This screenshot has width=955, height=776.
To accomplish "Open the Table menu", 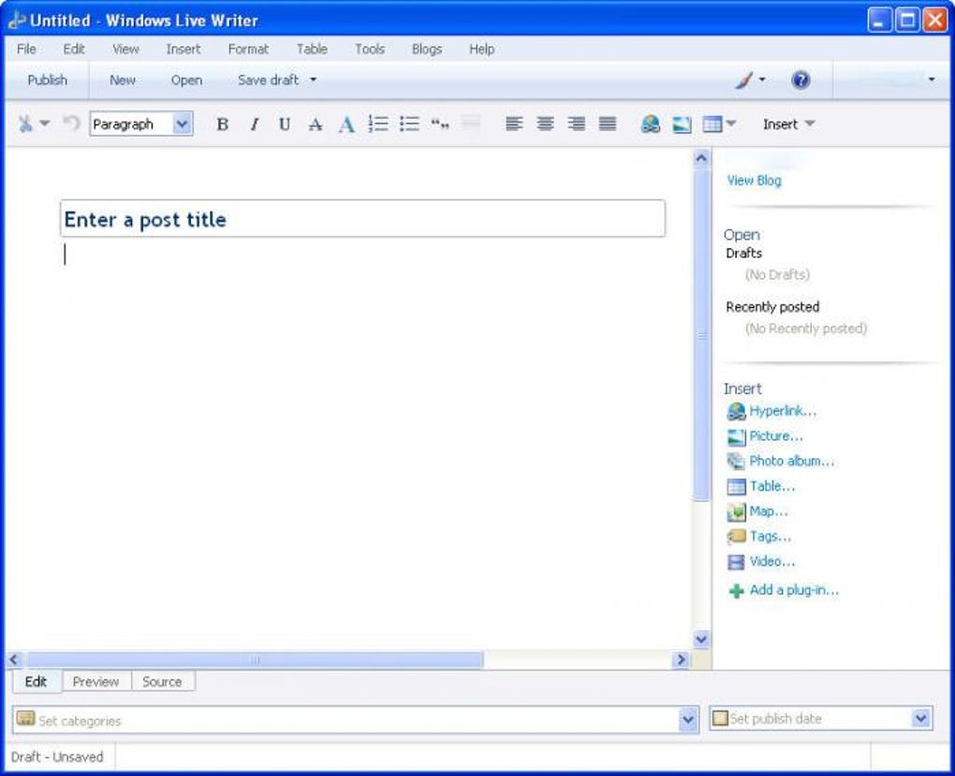I will [x=312, y=50].
